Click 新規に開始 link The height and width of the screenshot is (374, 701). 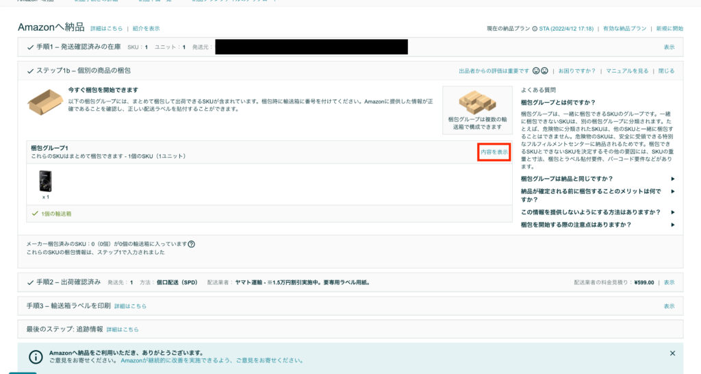click(670, 29)
